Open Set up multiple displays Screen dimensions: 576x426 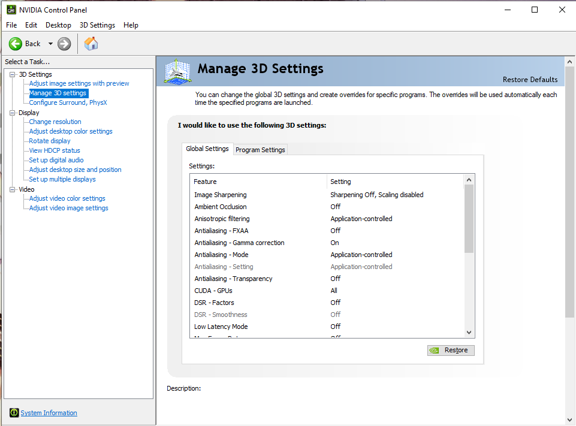coord(62,179)
